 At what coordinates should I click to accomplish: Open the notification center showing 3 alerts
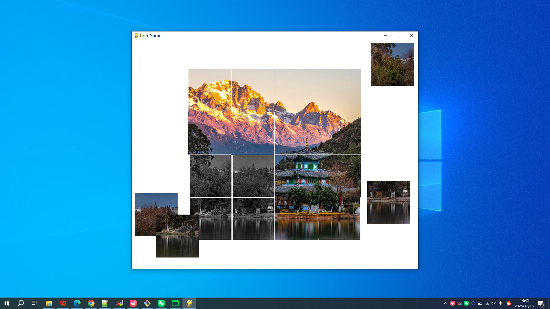pyautogui.click(x=541, y=303)
